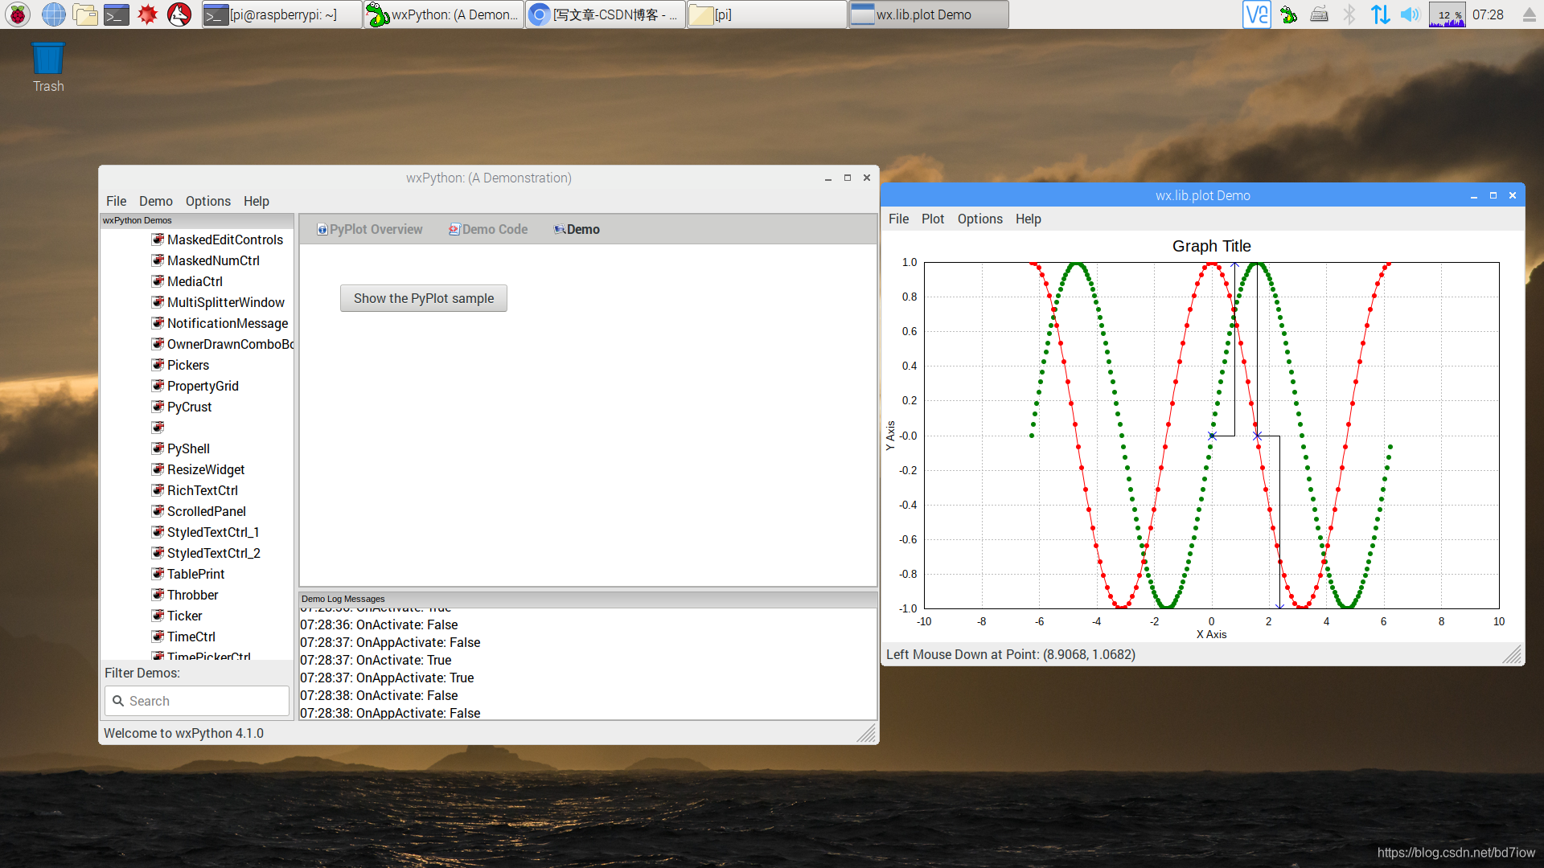The image size is (1544, 868).
Task: Launch the web browser globe icon
Action: [53, 14]
